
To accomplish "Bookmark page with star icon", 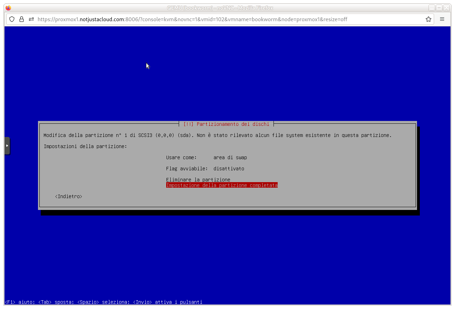I will (x=429, y=19).
